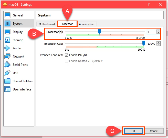The height and width of the screenshot is (138, 168).
Task: Select Shared Folders label
Action: (x=23, y=81)
